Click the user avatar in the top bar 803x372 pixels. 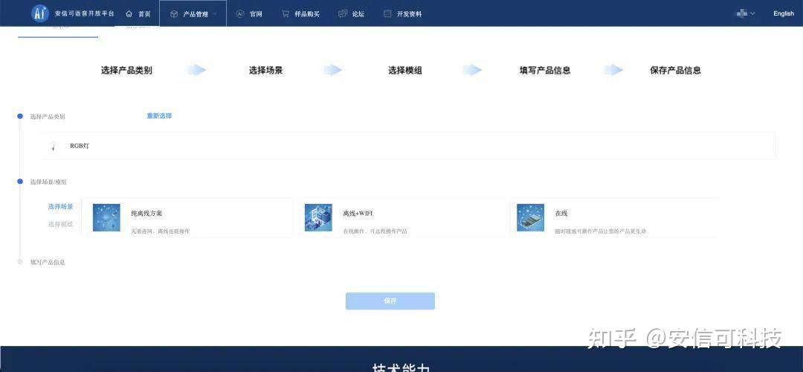pos(741,14)
